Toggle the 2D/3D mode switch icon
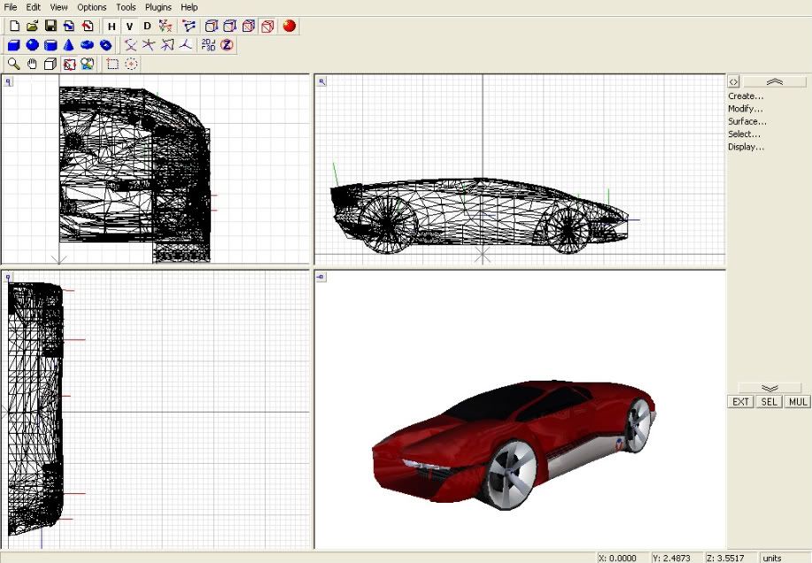 [208, 45]
